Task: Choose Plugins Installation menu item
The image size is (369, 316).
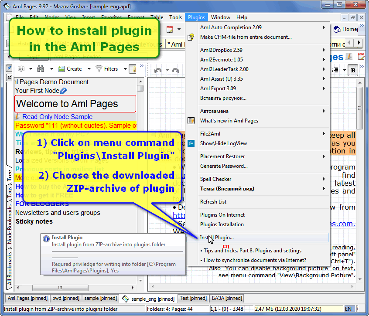Action: coord(258,224)
